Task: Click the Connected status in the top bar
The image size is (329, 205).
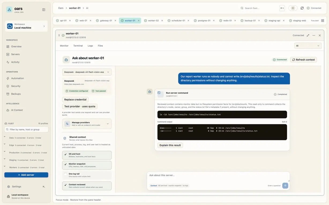Action: [x=314, y=8]
